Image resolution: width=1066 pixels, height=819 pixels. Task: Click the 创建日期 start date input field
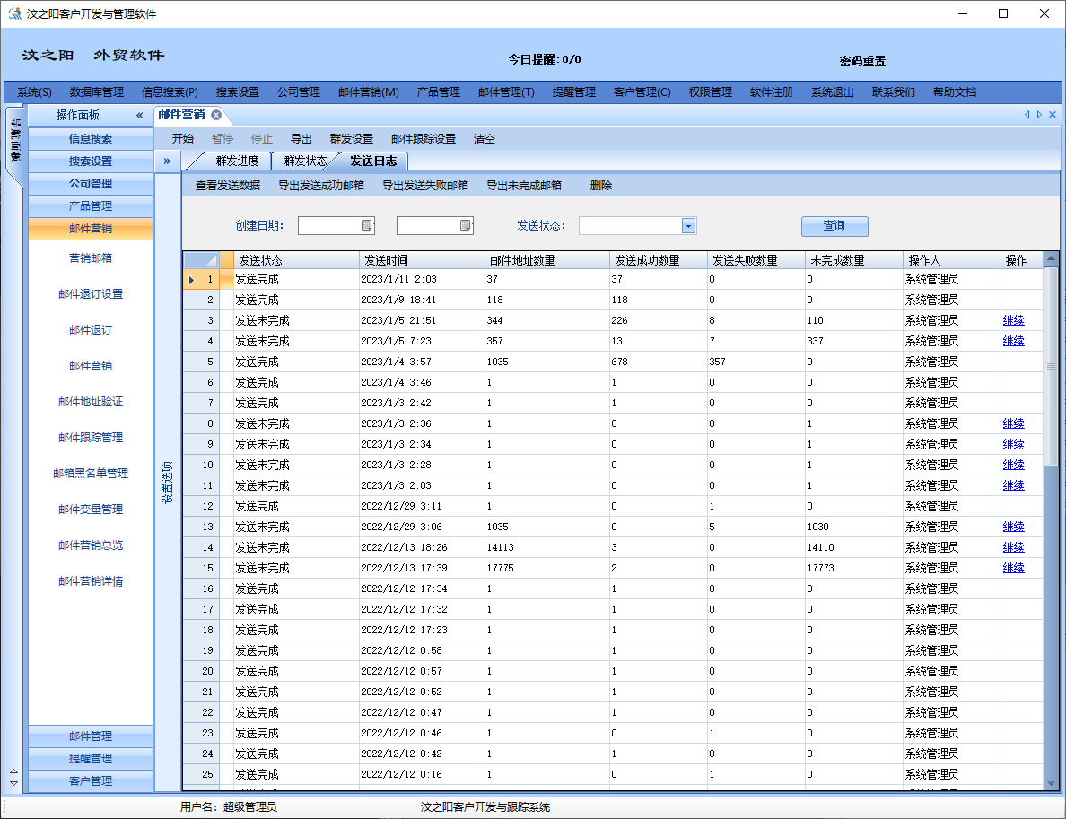328,226
